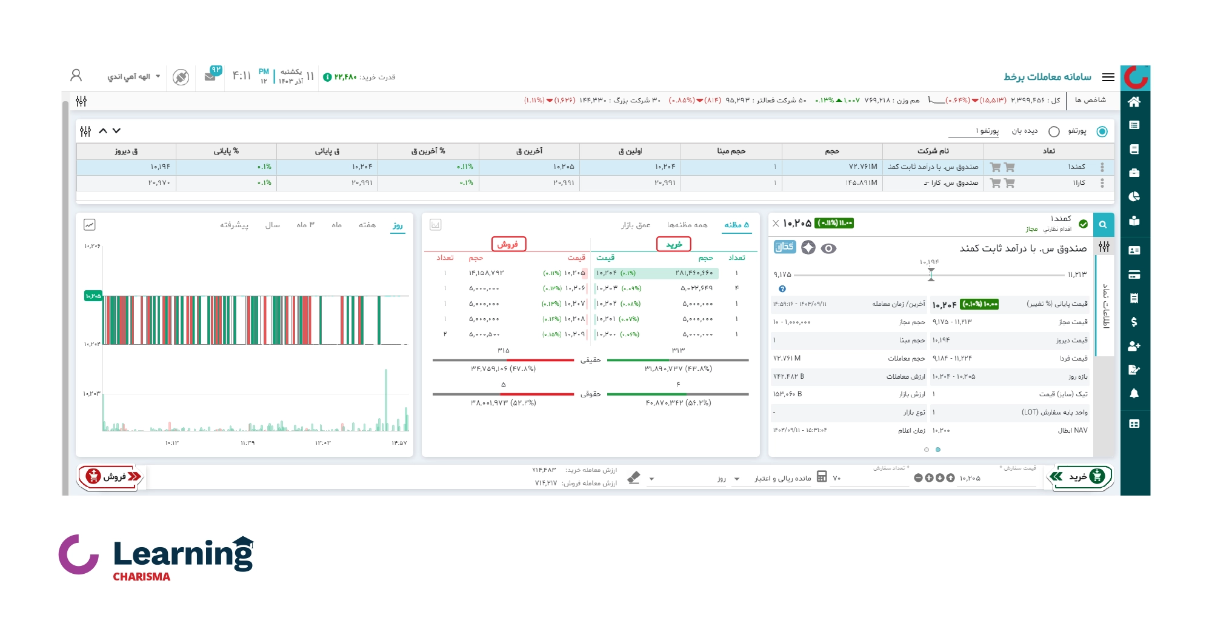Click the chart type icon in chart panel
This screenshot has height=635, width=1212.
[89, 225]
